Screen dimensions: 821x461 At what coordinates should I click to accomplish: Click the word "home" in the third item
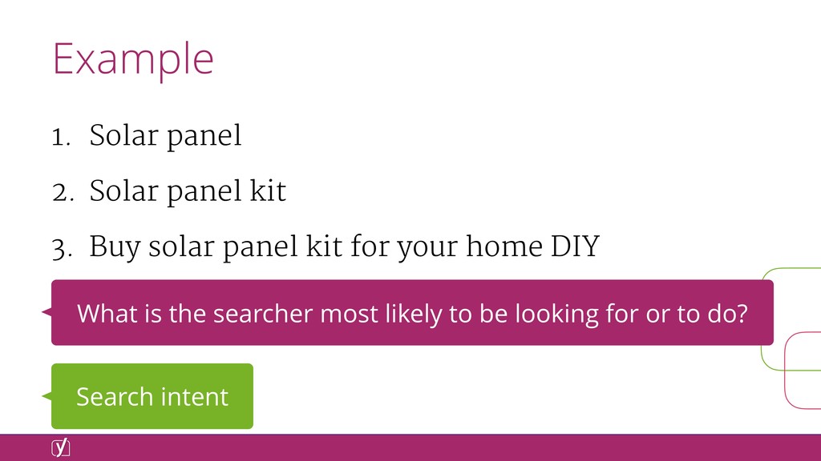pos(504,247)
